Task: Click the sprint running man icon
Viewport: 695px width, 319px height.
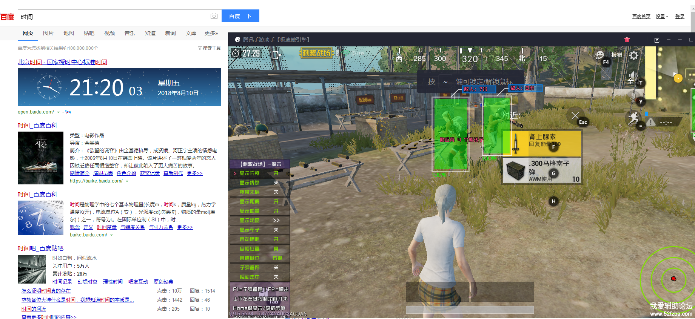Action: pos(633,118)
